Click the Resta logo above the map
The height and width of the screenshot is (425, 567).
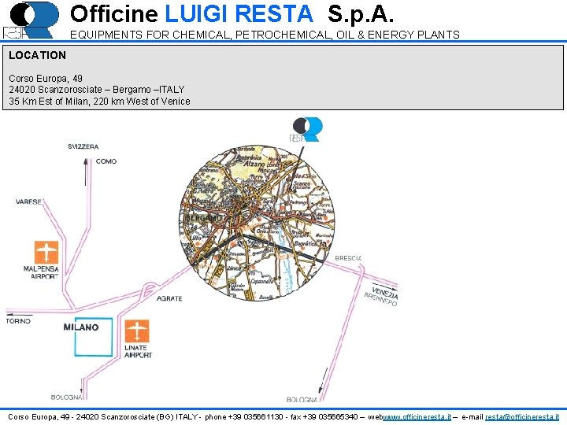coord(306,129)
